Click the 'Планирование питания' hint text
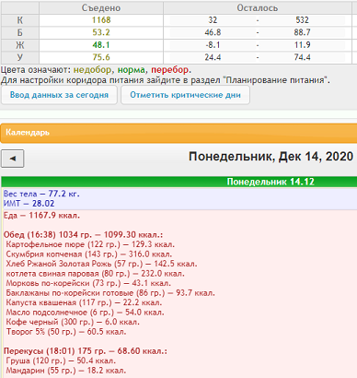This screenshot has height=378, width=357. pos(275,80)
